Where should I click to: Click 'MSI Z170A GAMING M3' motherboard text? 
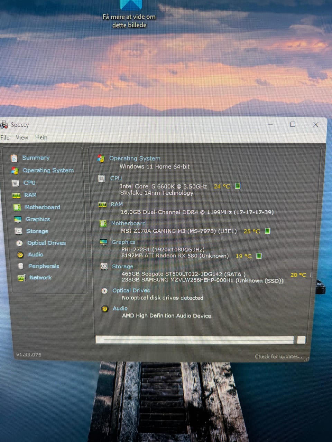(179, 231)
